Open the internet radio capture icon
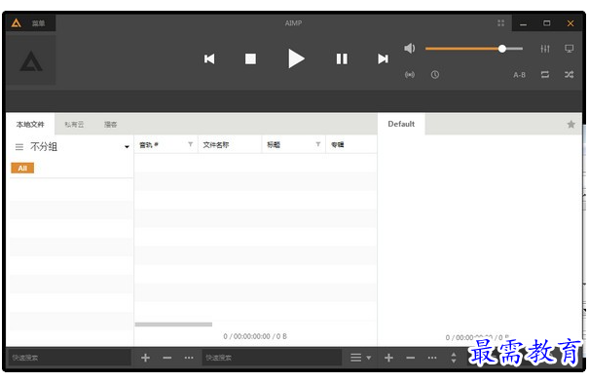This screenshot has width=589, height=382. point(410,74)
